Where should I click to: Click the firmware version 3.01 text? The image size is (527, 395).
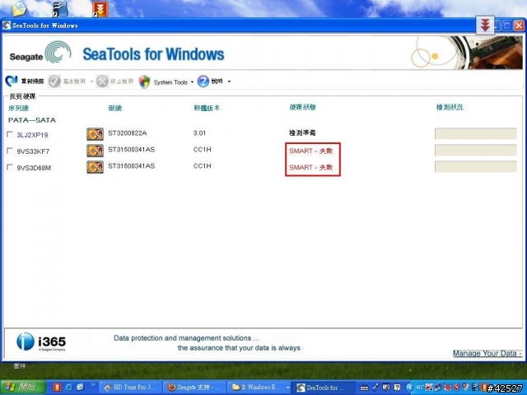pyautogui.click(x=199, y=133)
